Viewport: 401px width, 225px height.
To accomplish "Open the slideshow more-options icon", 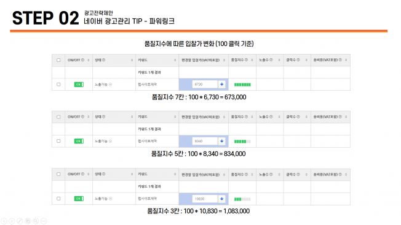I will pyautogui.click(x=44, y=221).
